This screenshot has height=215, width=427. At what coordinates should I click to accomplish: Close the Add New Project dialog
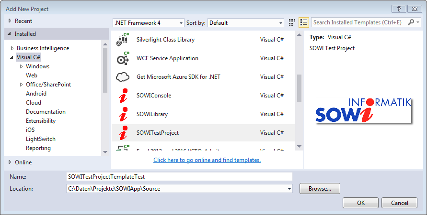415,9
